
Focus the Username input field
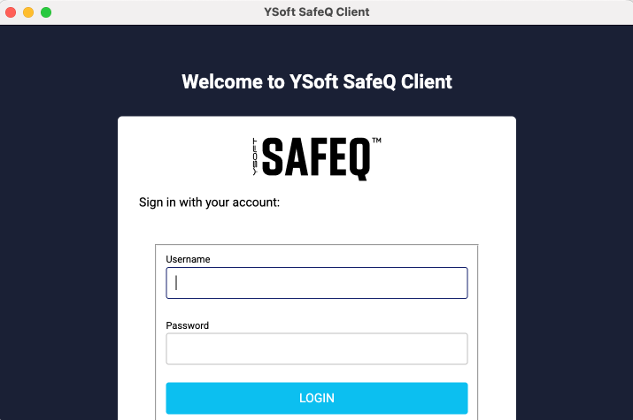(x=317, y=283)
